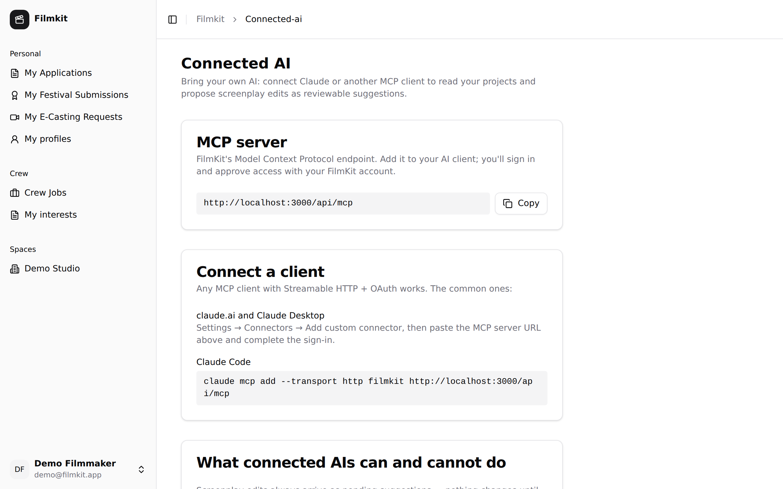Click the 'Settings → Connectors' instruction text
783x489 pixels.
tap(369, 334)
